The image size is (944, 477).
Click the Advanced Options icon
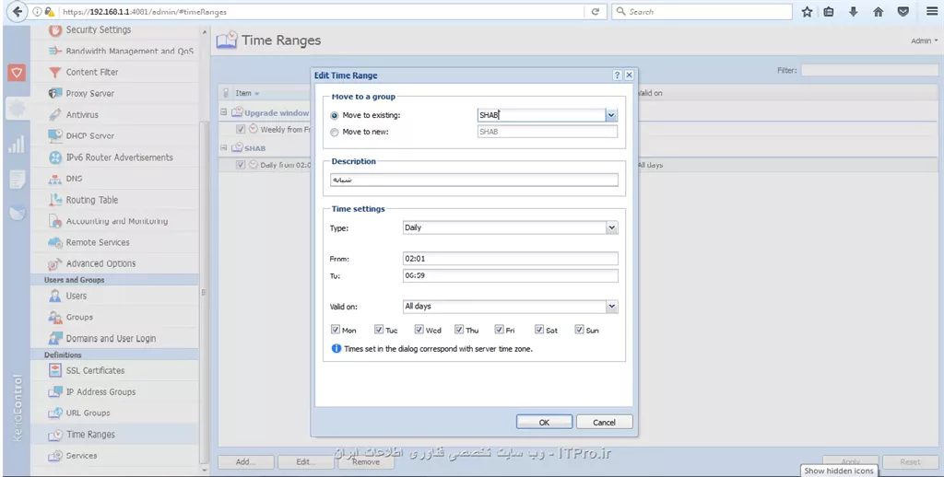55,263
